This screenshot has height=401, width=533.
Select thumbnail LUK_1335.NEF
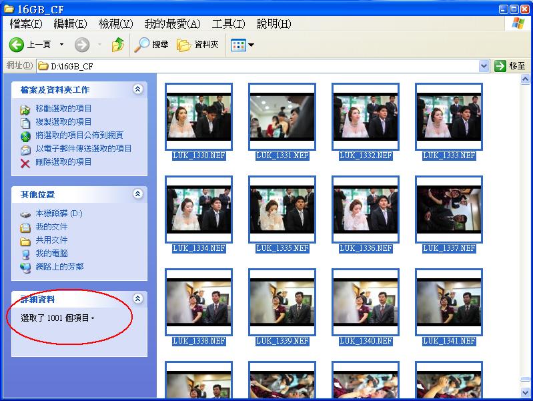[282, 210]
